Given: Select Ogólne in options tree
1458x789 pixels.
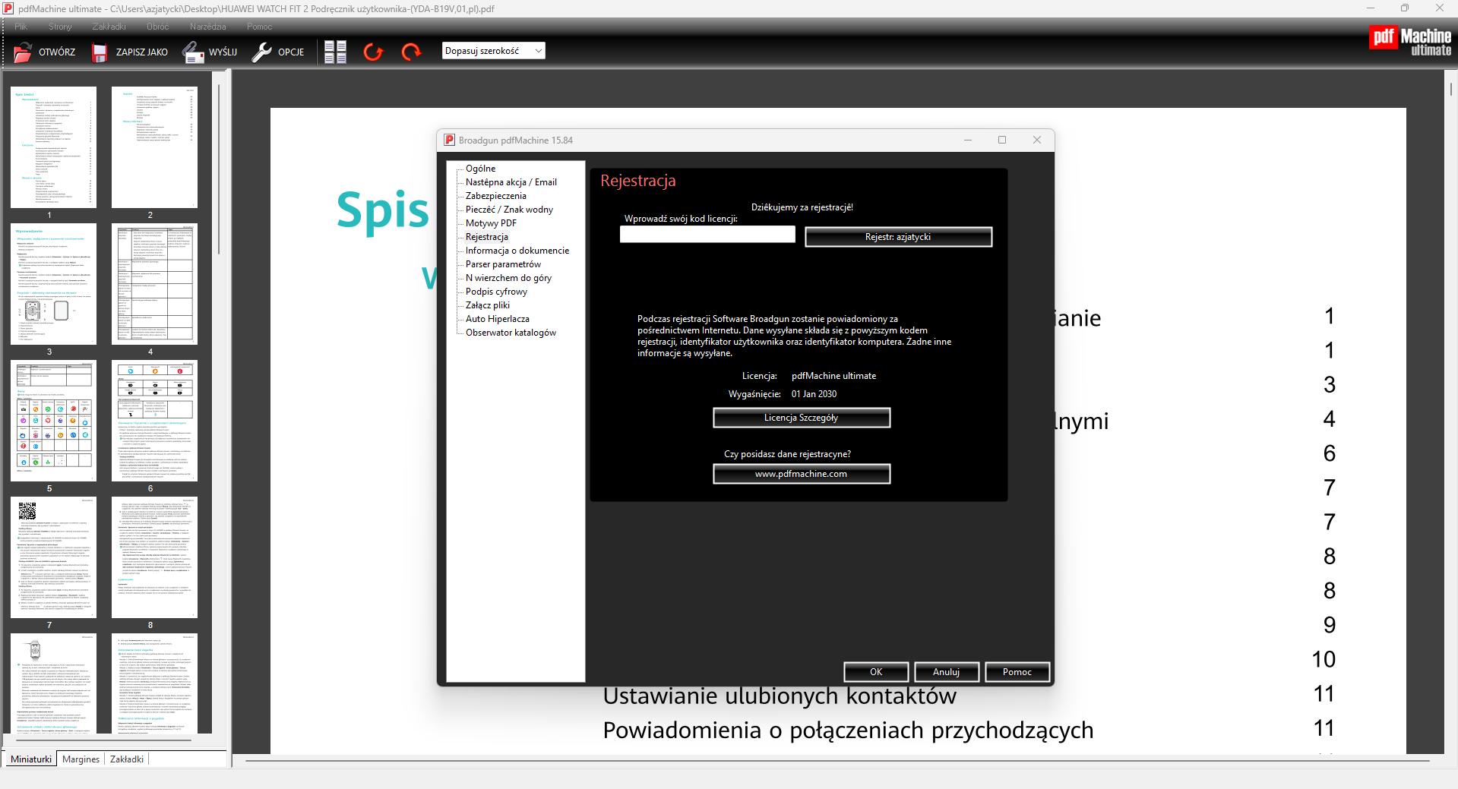Looking at the screenshot, I should [x=480, y=169].
